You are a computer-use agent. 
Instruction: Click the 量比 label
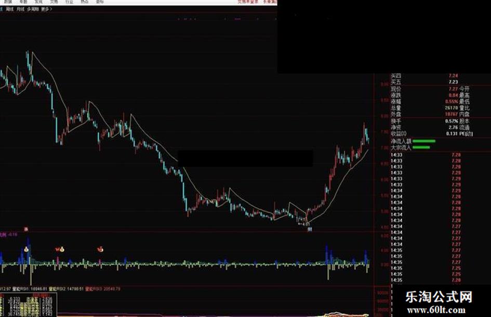tap(465, 108)
